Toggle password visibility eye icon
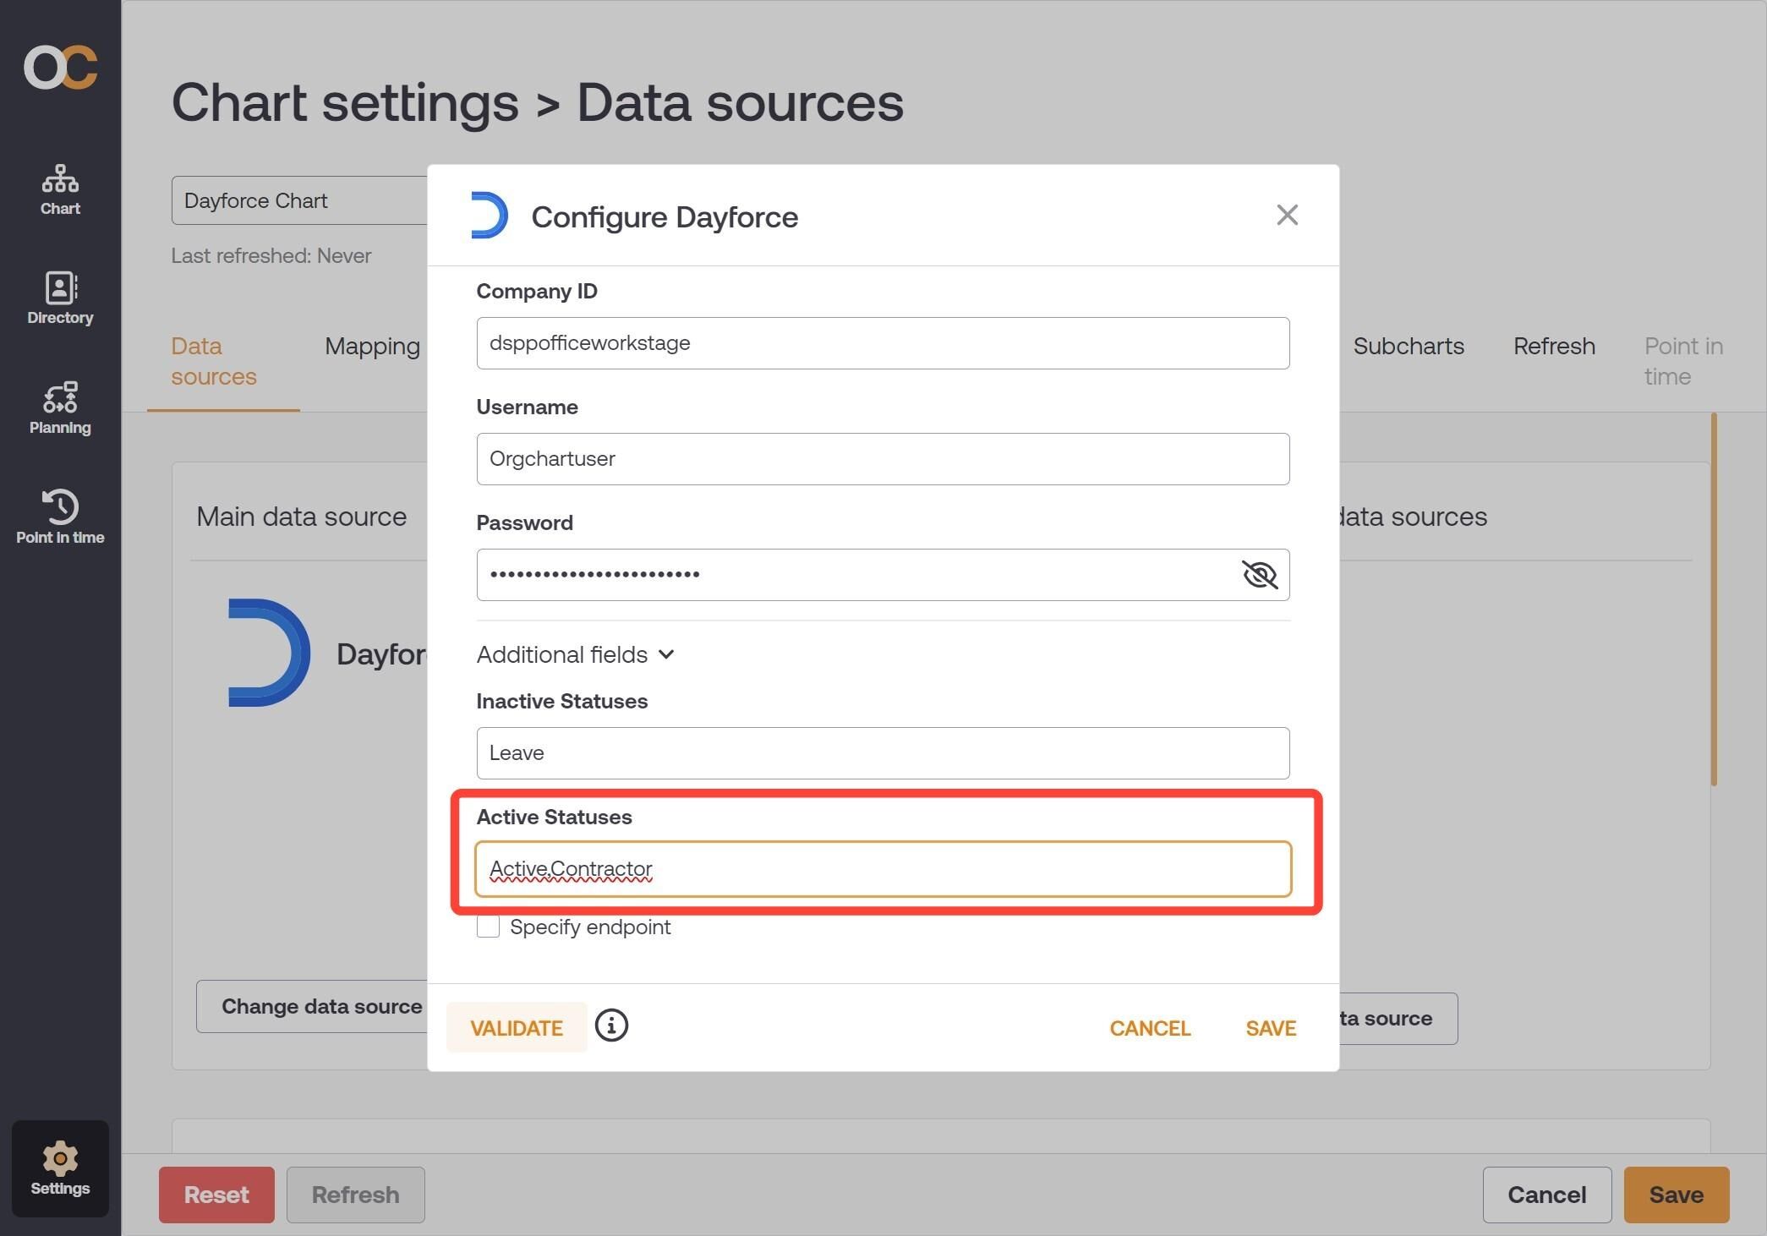This screenshot has height=1236, width=1767. [1259, 575]
